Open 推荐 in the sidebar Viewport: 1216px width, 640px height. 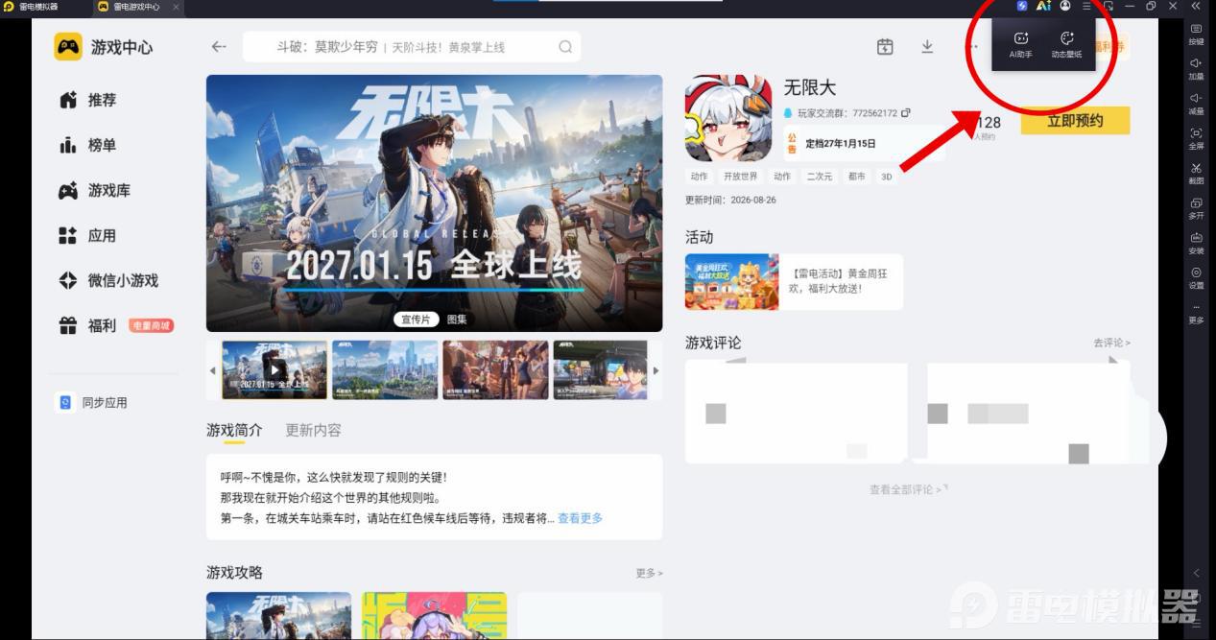click(87, 100)
